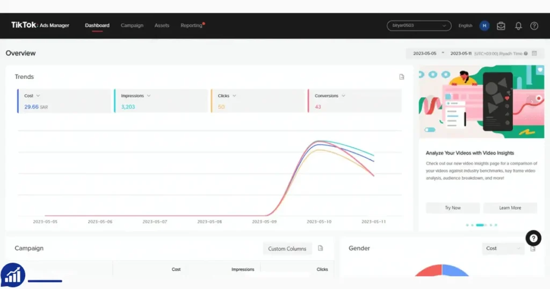Click the TikTok Ads Manager logo
The height and width of the screenshot is (289, 550).
tap(40, 25)
